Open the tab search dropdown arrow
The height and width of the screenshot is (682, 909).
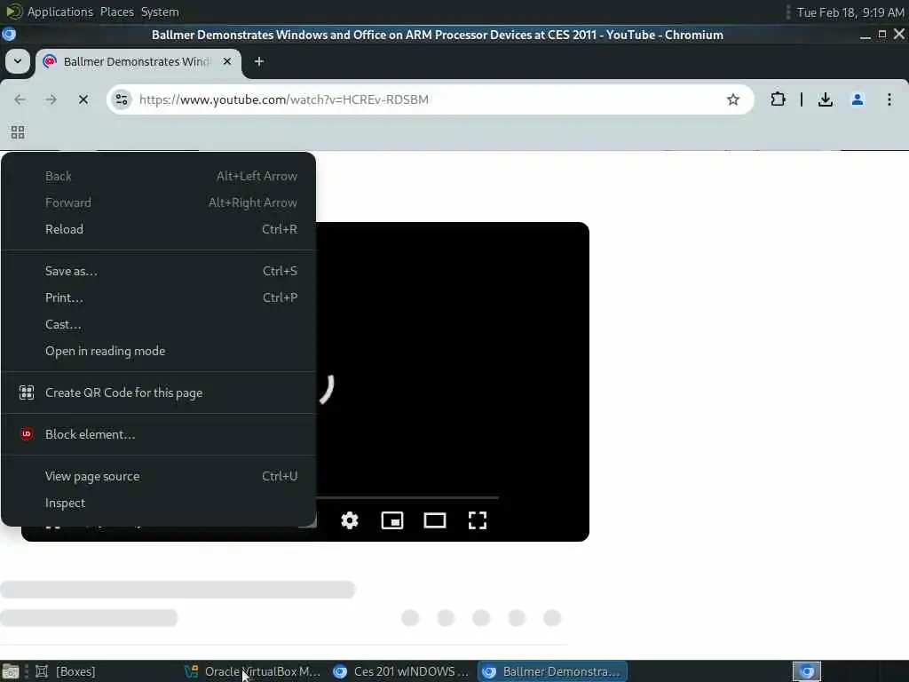coord(18,61)
